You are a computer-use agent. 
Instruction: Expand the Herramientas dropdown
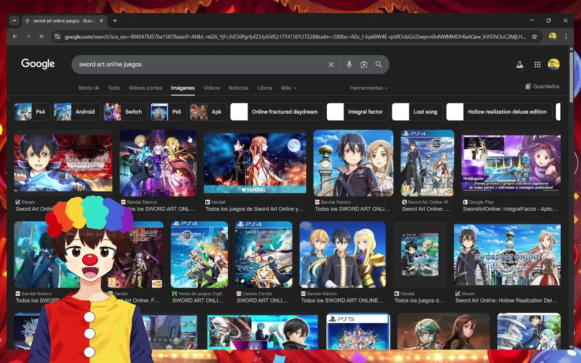coord(369,88)
